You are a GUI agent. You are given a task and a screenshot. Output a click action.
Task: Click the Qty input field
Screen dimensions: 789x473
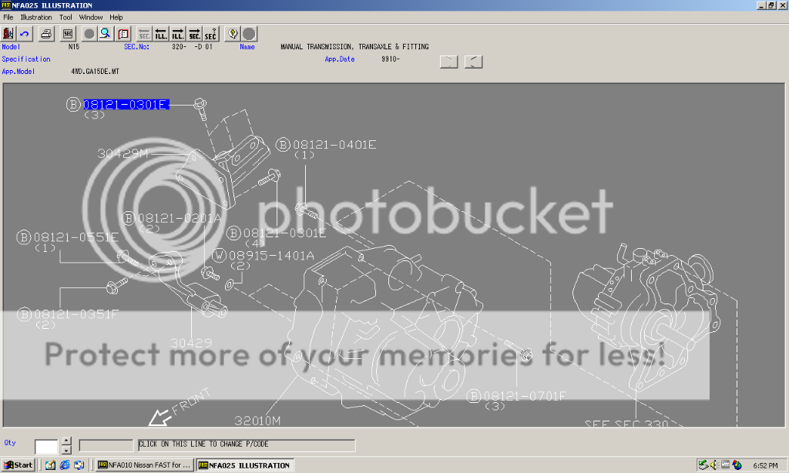coord(46,446)
